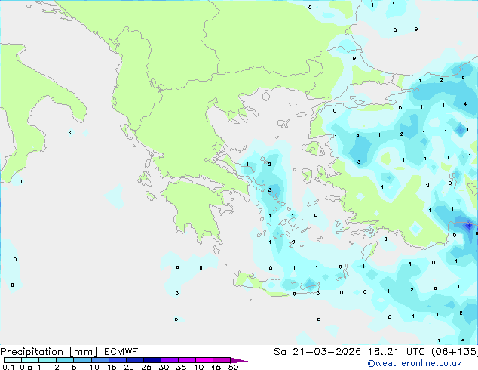
Task: Select the 15–20 mm blue legend swatch
Action: pos(117,360)
